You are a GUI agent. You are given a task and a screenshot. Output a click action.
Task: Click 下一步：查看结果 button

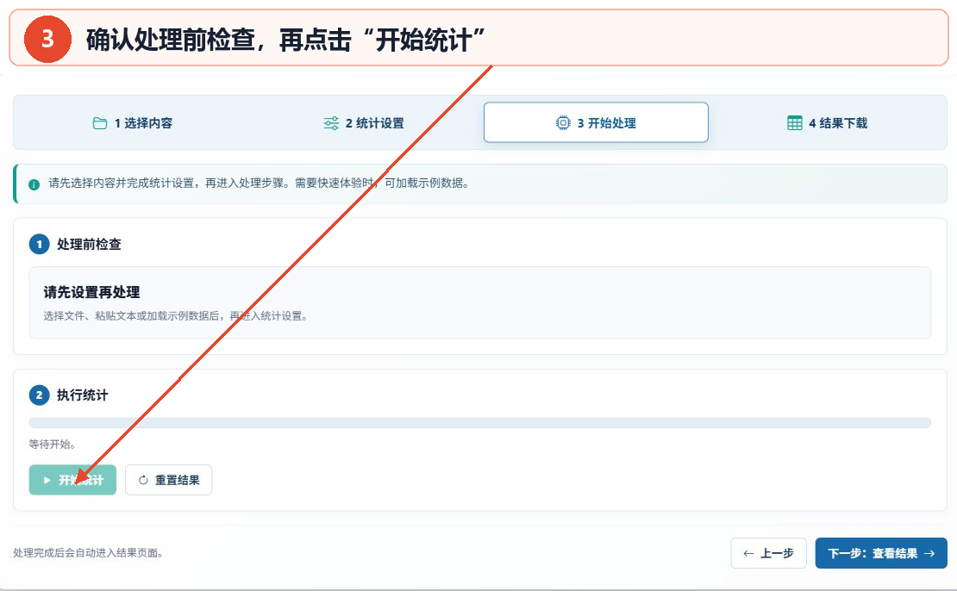(x=881, y=553)
